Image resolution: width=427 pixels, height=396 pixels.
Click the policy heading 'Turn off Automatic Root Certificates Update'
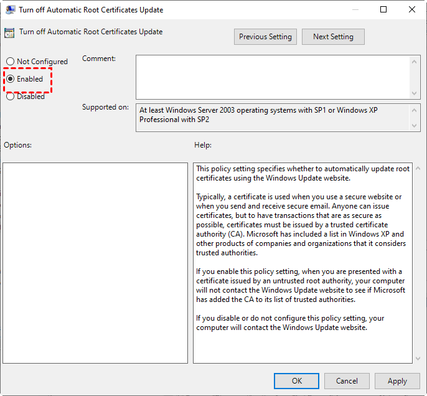91,32
